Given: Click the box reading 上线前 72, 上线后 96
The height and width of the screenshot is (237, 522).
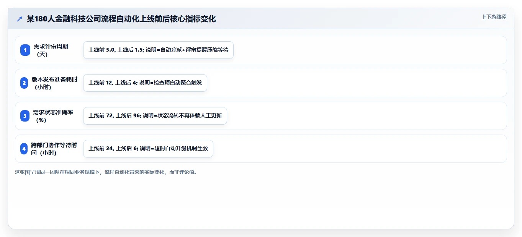Looking at the screenshot, I should 155,116.
